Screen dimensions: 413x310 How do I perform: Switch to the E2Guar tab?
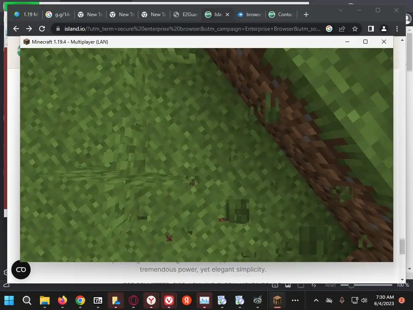tap(186, 15)
